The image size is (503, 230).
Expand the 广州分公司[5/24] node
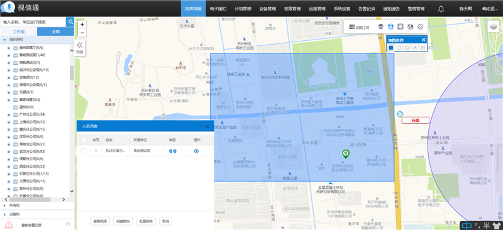pos(9,114)
